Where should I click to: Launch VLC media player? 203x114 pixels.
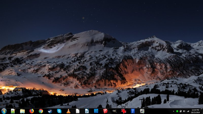(69, 111)
